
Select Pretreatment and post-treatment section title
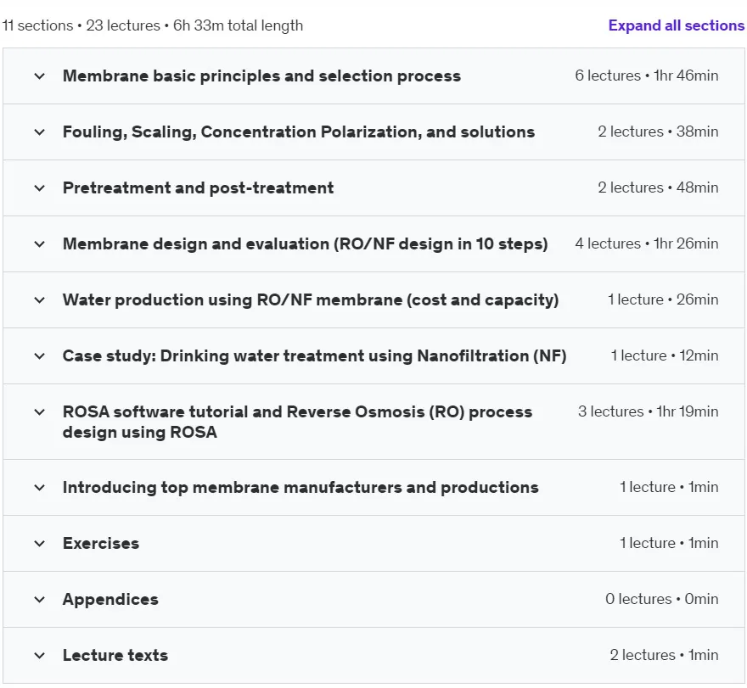(198, 188)
